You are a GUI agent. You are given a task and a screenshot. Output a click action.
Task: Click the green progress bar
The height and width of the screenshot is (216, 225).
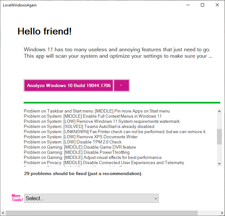pyautogui.click(x=122, y=103)
